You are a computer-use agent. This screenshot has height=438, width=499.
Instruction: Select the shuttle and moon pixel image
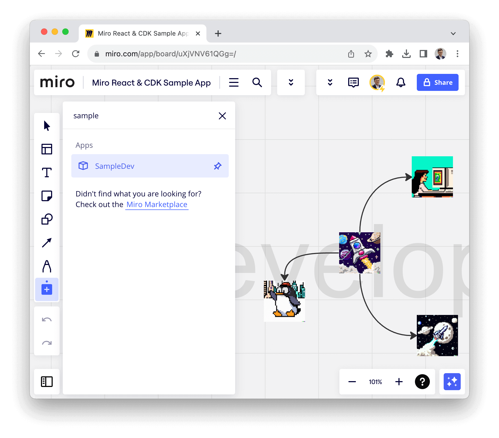(x=437, y=335)
